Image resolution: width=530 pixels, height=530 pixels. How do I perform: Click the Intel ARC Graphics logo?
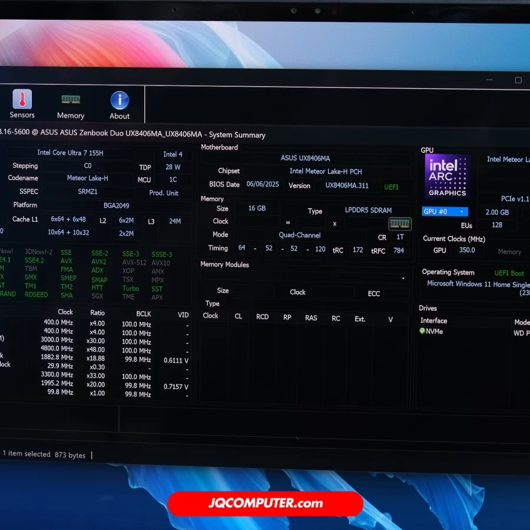pos(448,175)
